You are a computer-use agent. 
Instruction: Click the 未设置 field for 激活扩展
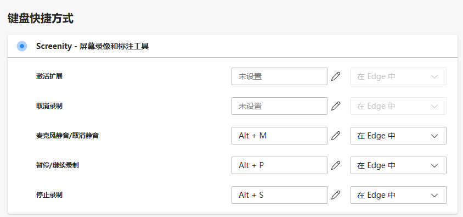[279, 76]
